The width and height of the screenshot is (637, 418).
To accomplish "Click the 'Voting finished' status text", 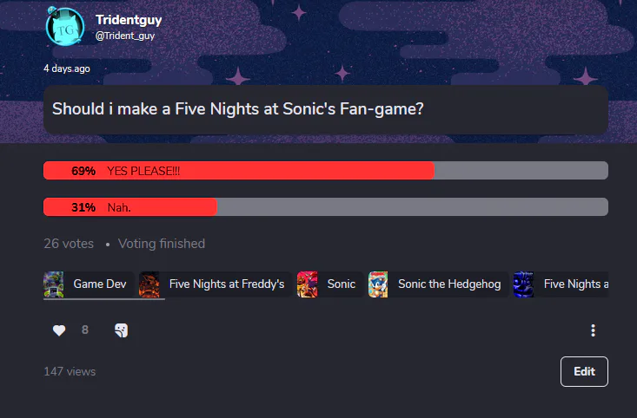I will [162, 244].
